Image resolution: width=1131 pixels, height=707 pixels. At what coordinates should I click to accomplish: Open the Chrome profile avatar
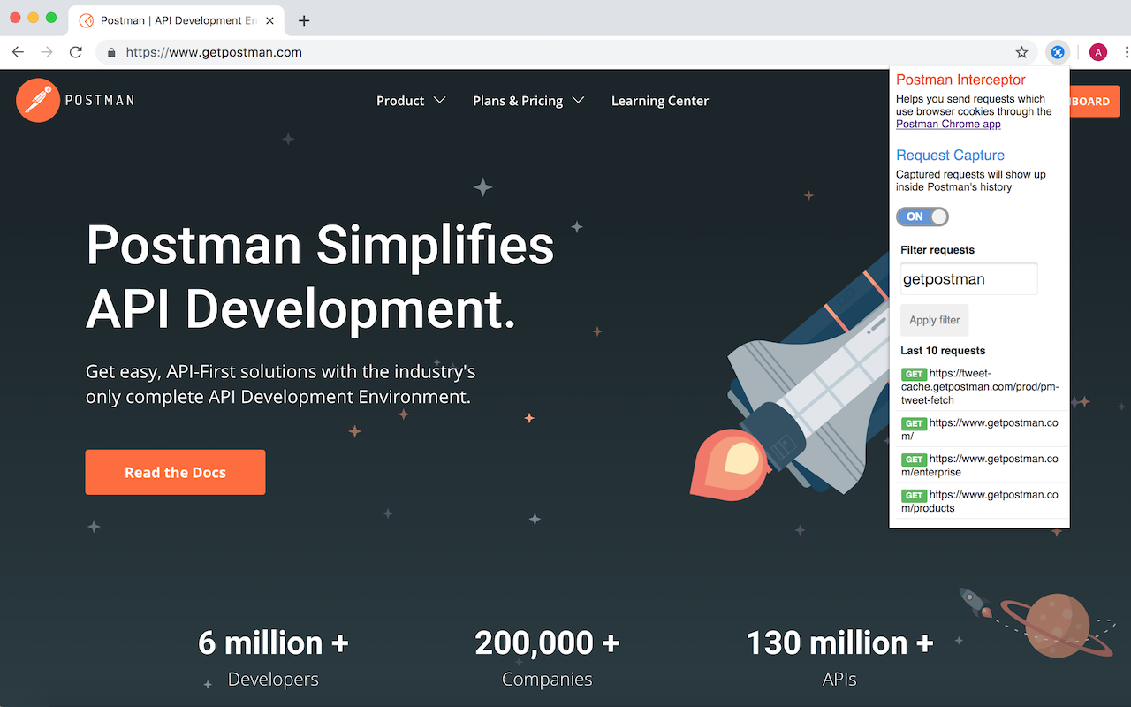[x=1098, y=52]
